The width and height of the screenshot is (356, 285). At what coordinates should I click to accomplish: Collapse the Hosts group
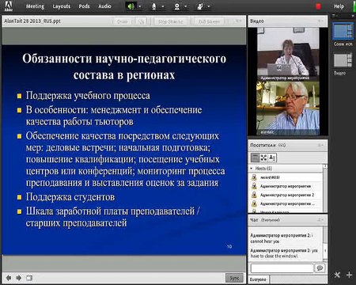[x=252, y=168]
